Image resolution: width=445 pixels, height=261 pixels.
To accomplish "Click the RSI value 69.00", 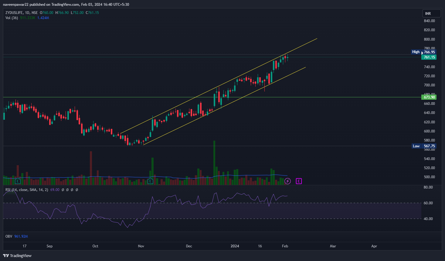I will point(55,190).
